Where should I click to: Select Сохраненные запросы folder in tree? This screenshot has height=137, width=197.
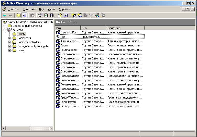[x=27, y=26]
